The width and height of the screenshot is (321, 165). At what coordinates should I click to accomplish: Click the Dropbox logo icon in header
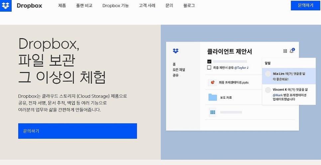(6, 6)
